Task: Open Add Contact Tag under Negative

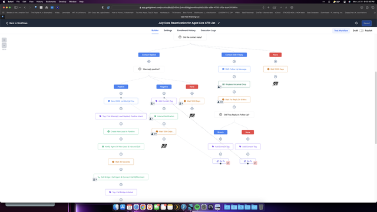Action: (164, 101)
